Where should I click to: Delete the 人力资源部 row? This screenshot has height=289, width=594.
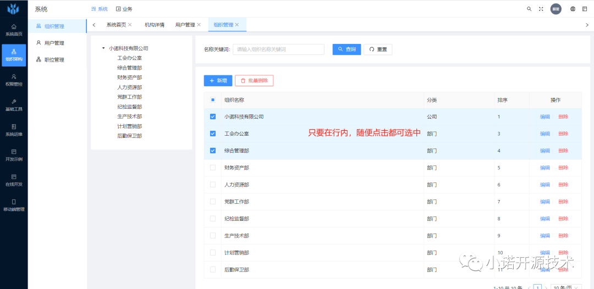point(563,185)
